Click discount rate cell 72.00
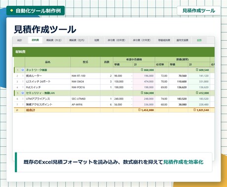This screenshot has height=187, width=227. [162, 76]
